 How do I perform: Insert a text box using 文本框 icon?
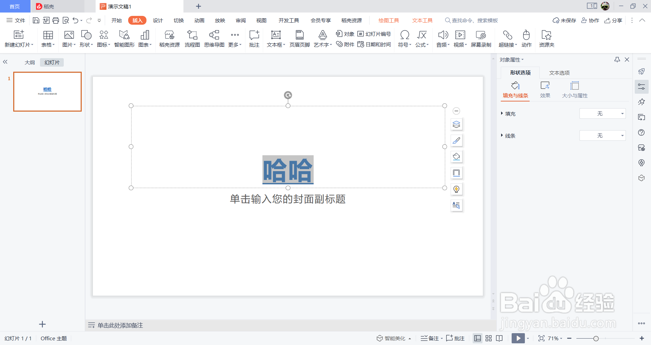(275, 38)
